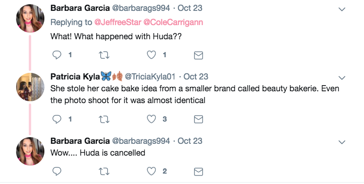Retweet the 'What happened with Huda' tweet
Viewport: 364px width, 184px height.
pyautogui.click(x=104, y=55)
